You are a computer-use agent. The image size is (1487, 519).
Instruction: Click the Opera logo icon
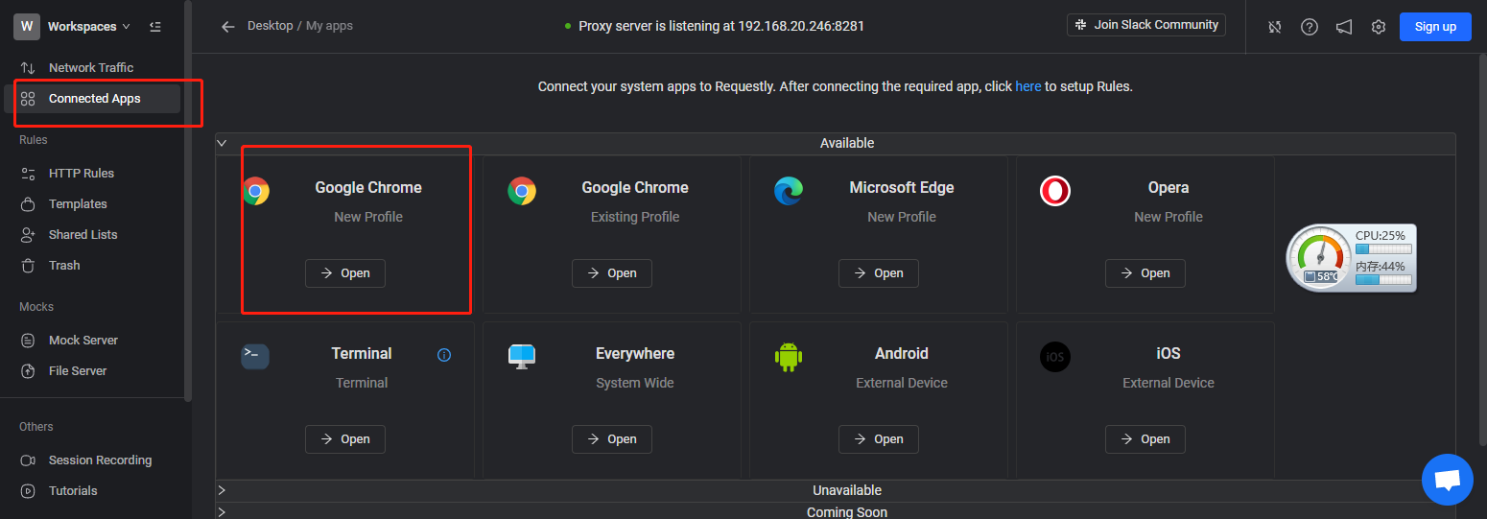1055,191
